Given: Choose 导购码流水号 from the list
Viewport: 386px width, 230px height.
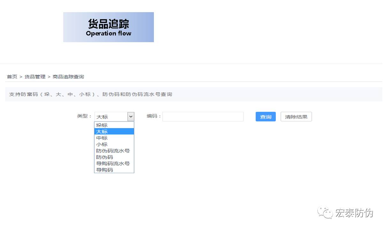Looking at the screenshot, I should pos(113,163).
